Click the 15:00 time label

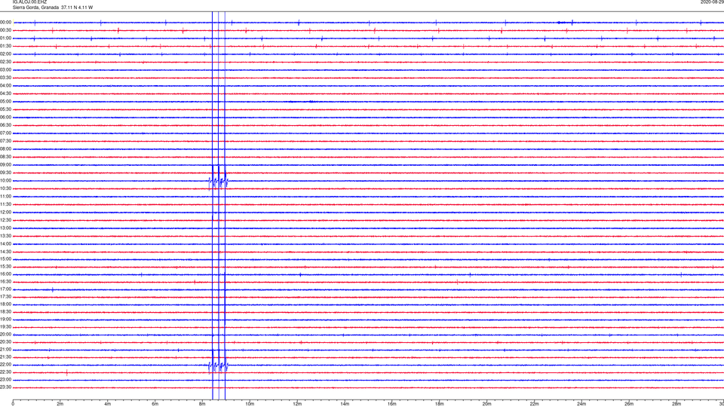(5, 259)
